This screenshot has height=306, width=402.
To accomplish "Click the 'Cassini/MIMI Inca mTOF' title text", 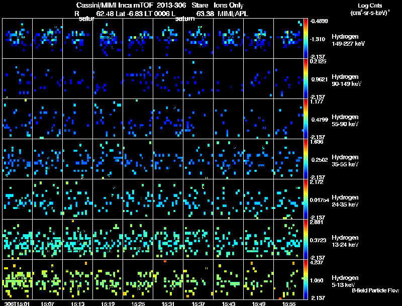I will tap(115, 5).
